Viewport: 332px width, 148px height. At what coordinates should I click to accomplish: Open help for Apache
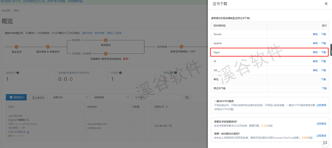coord(315,43)
